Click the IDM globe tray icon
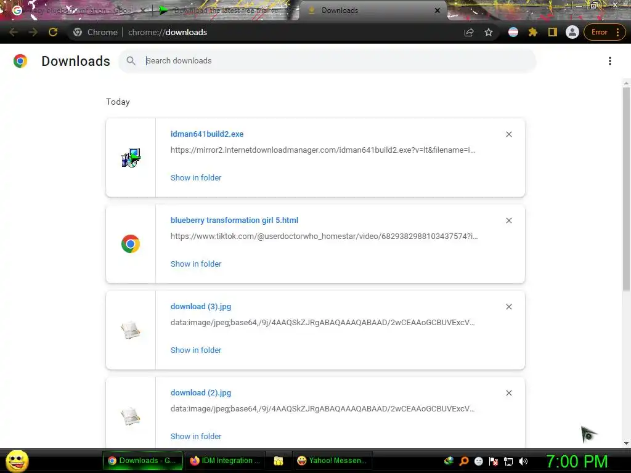Screen dimensions: 631x473 point(449,461)
